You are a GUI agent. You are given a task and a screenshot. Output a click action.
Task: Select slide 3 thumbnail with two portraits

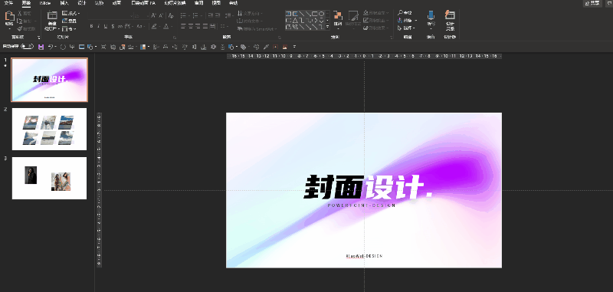49,179
